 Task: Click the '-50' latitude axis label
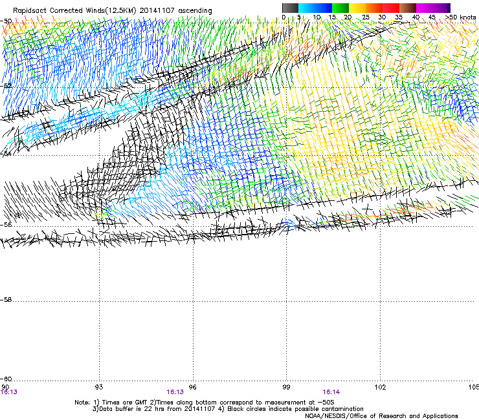pyautogui.click(x=6, y=21)
